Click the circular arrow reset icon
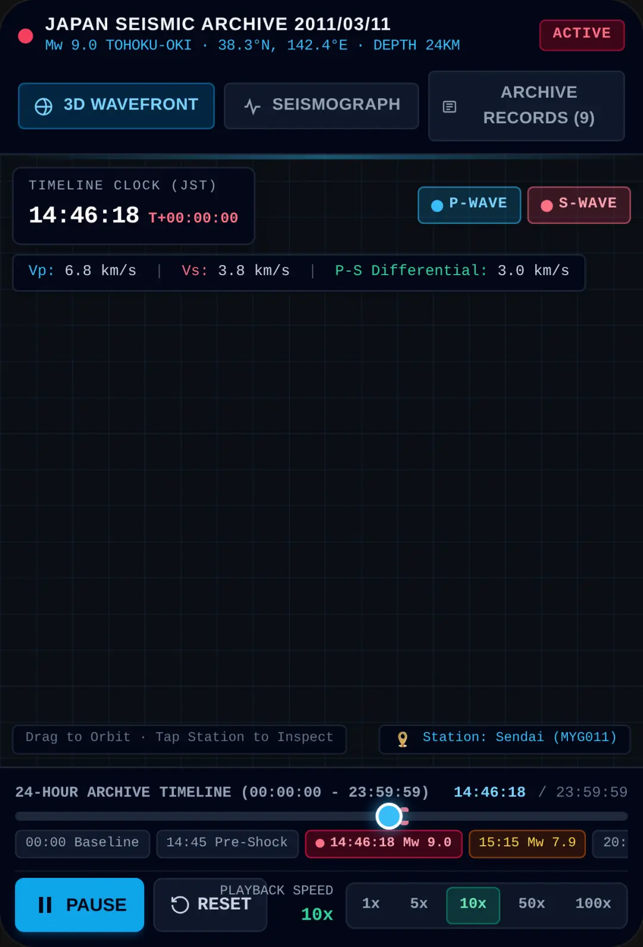Screen dimensions: 643x947 (x=180, y=905)
